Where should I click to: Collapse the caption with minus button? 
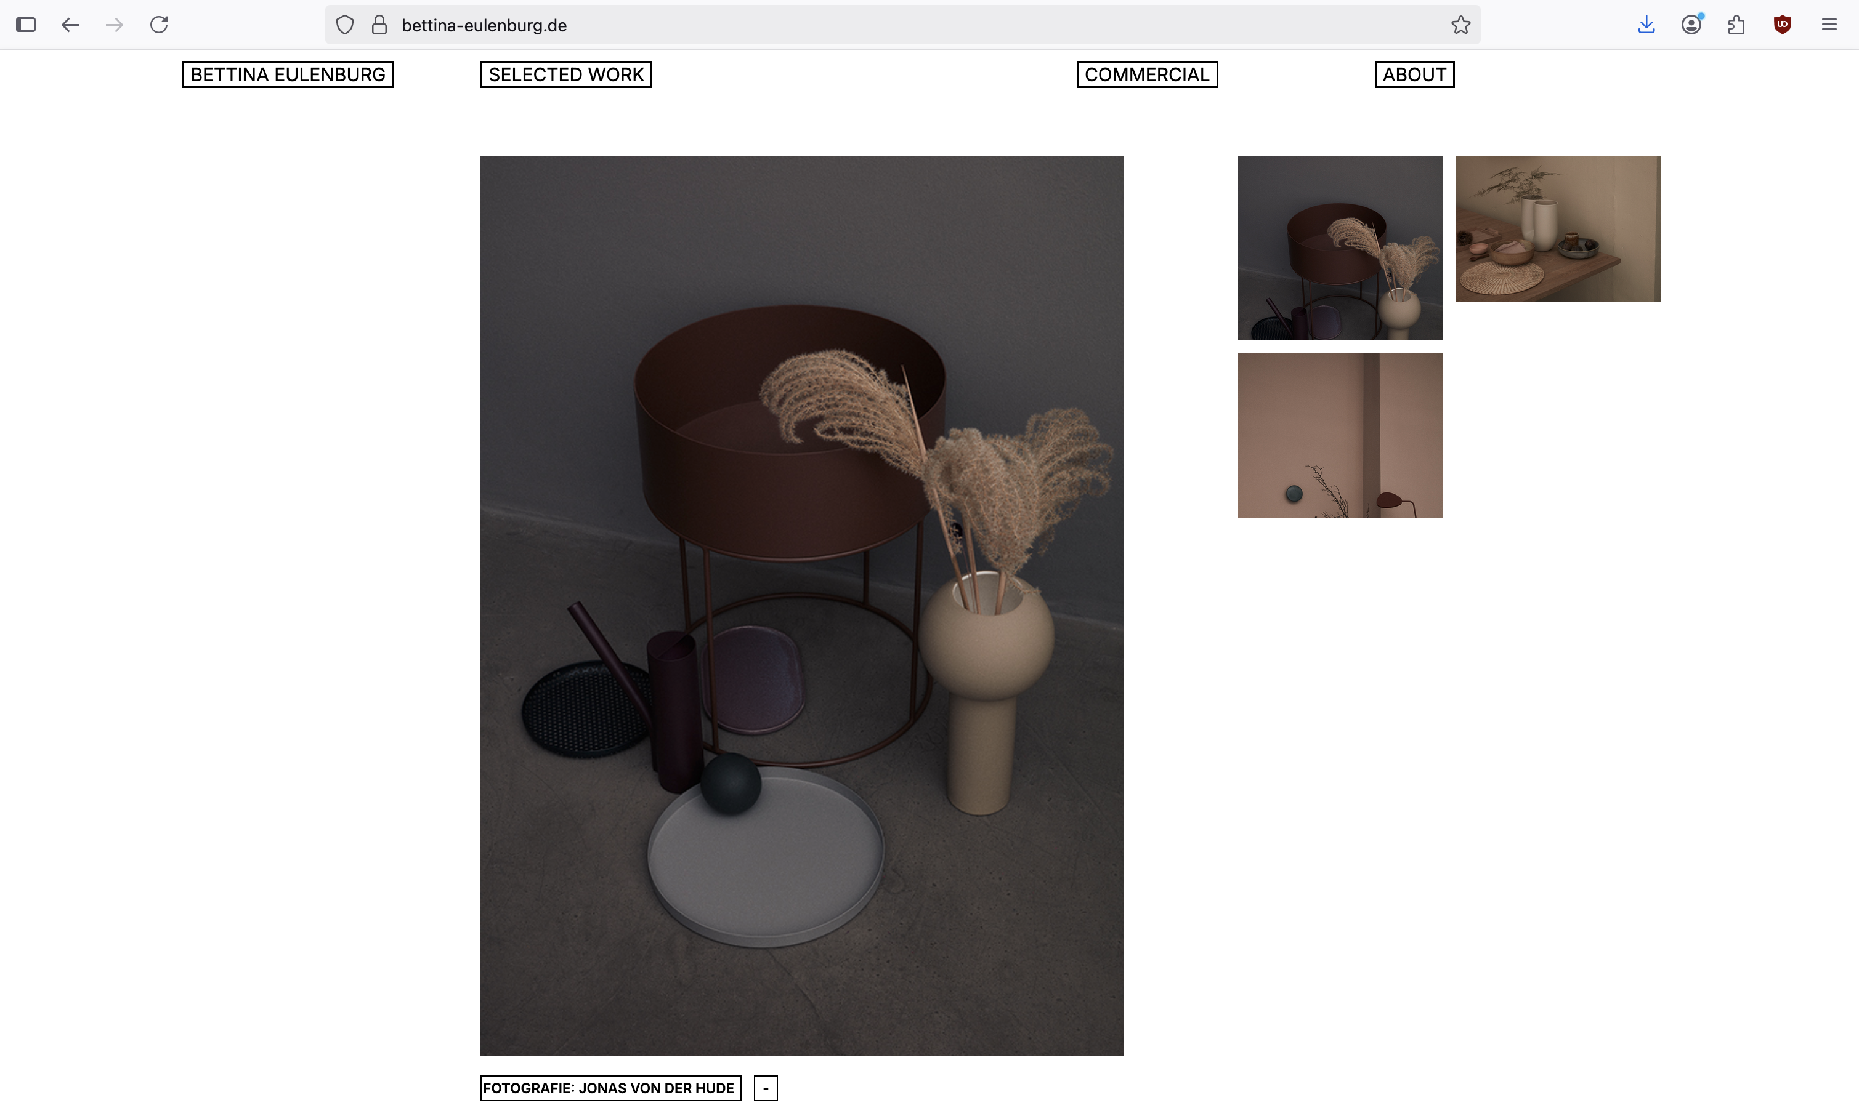coord(766,1088)
